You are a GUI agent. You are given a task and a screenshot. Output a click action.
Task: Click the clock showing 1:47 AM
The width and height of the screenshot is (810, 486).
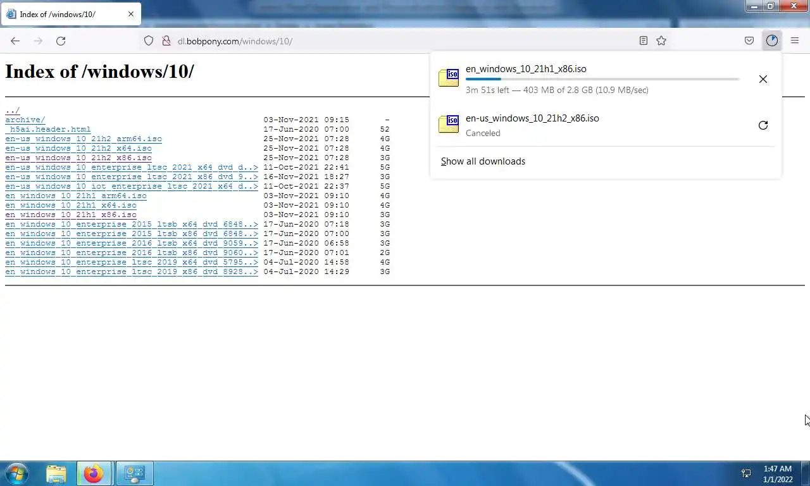777,469
